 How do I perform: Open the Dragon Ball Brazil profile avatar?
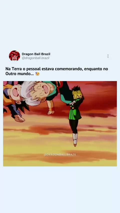coord(14,56)
